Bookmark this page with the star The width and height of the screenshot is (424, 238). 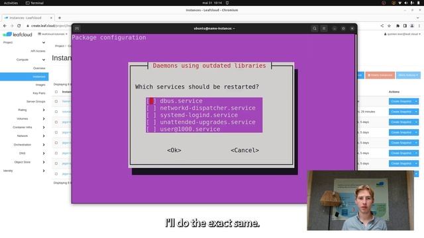click(389, 26)
